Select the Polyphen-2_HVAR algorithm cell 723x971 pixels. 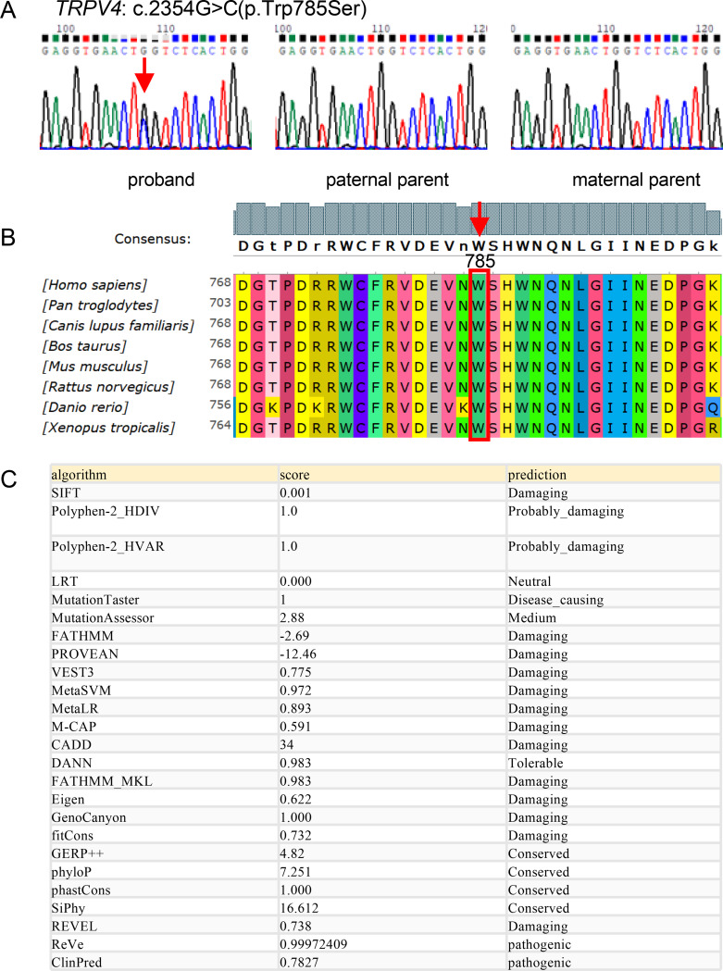(x=164, y=554)
